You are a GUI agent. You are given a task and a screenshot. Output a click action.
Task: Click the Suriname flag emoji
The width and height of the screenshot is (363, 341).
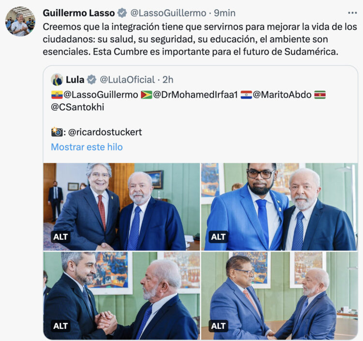point(320,95)
